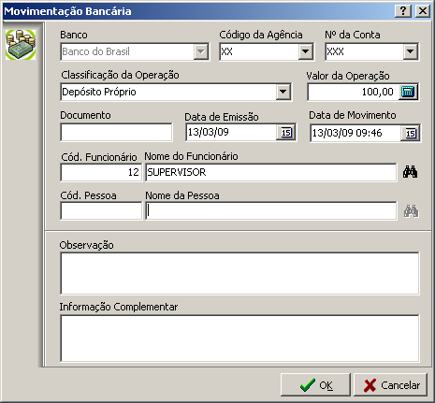435x403 pixels.
Task: Search employee with binoculars icon
Action: 410,172
